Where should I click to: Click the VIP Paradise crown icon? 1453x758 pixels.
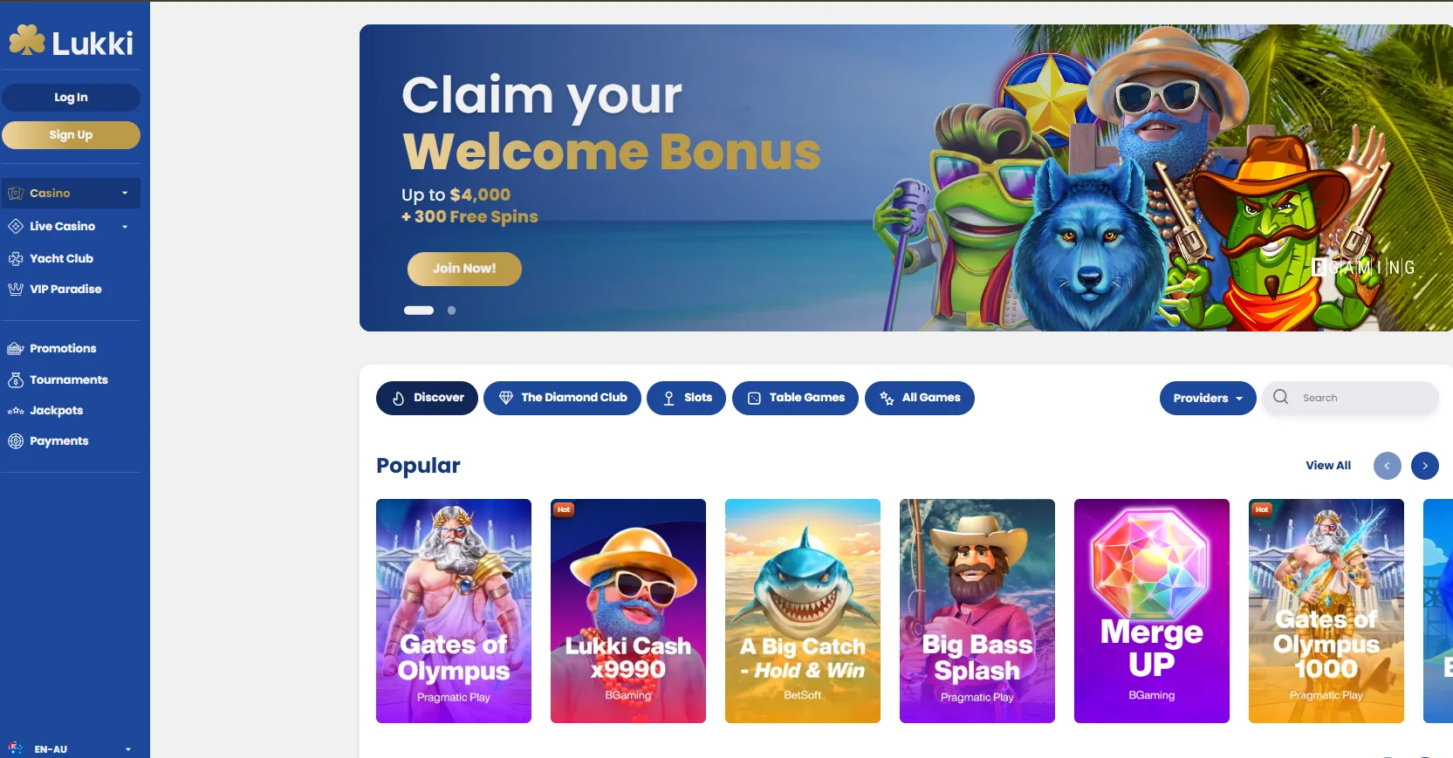click(x=16, y=289)
